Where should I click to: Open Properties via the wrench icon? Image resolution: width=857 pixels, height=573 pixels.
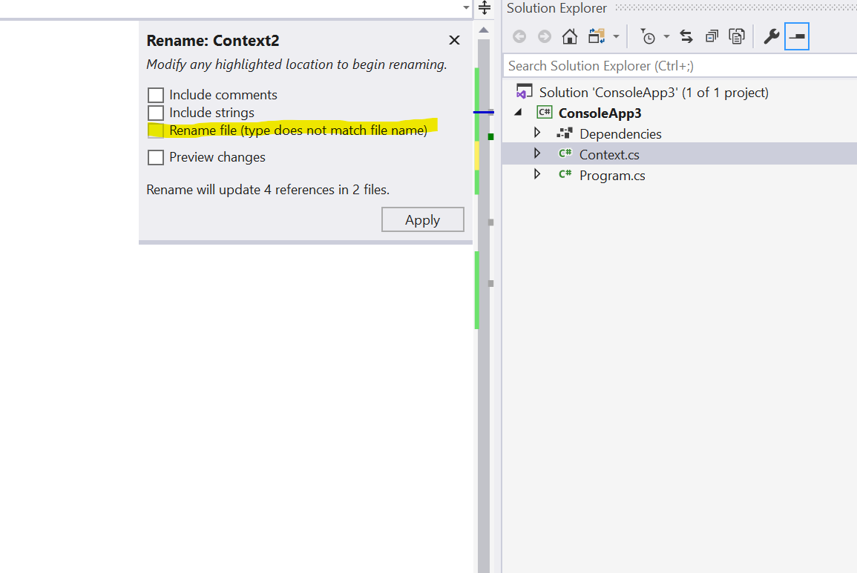coord(772,36)
